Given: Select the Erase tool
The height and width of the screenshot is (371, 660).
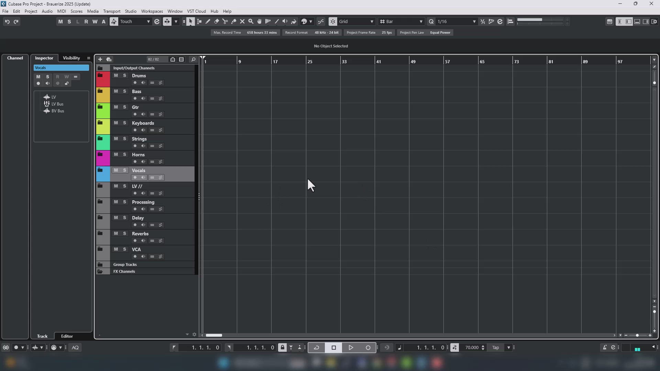Looking at the screenshot, I should pyautogui.click(x=216, y=21).
